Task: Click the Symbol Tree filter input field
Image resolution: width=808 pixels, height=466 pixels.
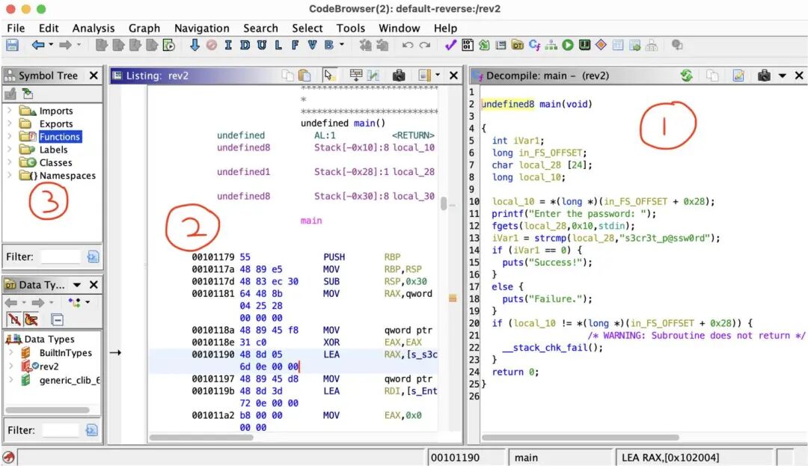Action: pos(60,257)
